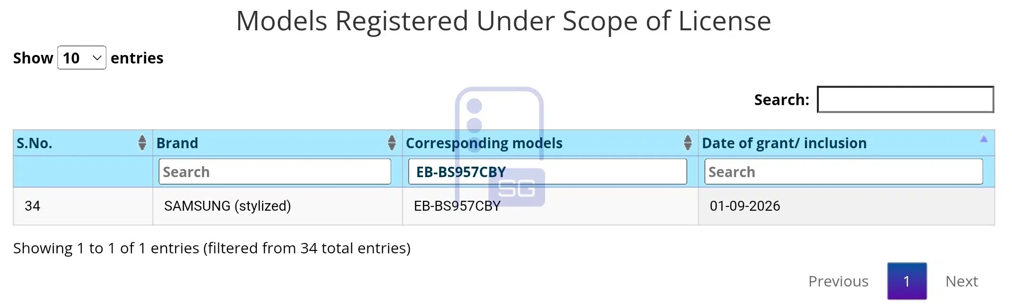The height and width of the screenshot is (304, 1012).
Task: Click the SG phone watermark logo
Action: 499,147
